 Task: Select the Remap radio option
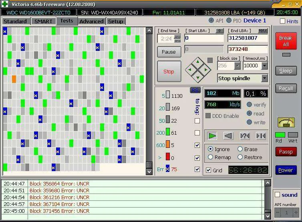[x=211, y=157]
